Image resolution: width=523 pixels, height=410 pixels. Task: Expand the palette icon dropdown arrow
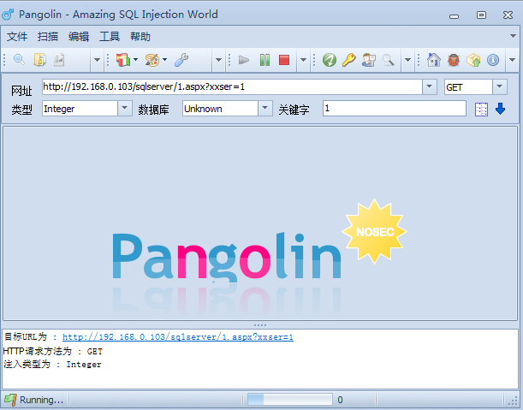point(164,60)
